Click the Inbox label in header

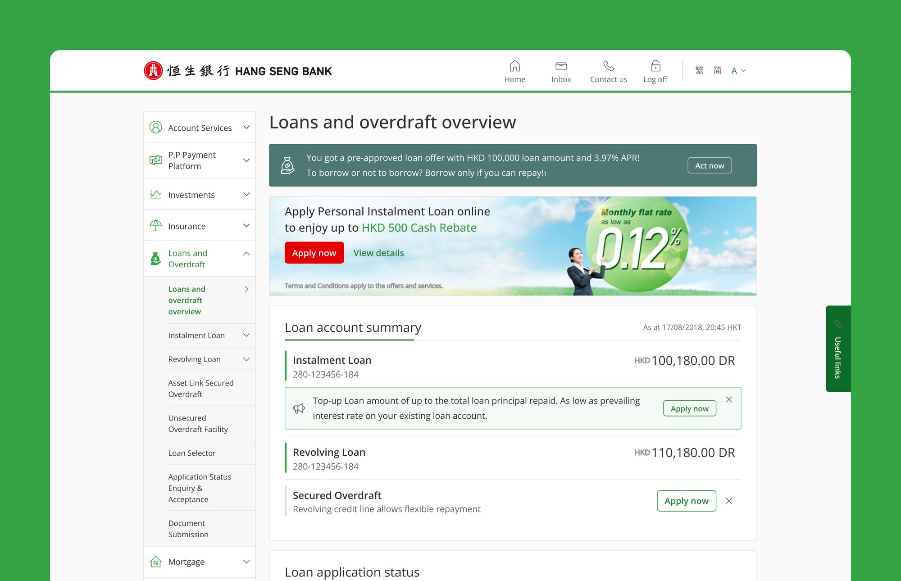[561, 79]
